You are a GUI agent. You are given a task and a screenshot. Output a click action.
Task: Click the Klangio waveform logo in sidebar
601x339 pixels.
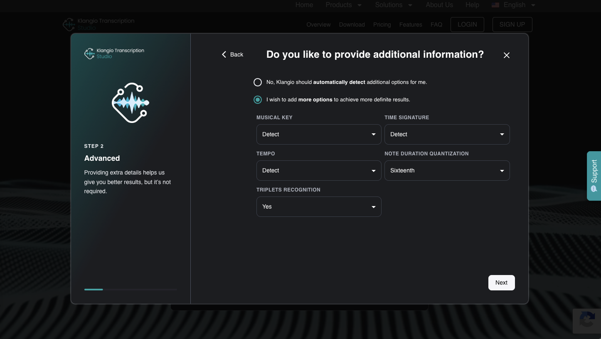[131, 103]
